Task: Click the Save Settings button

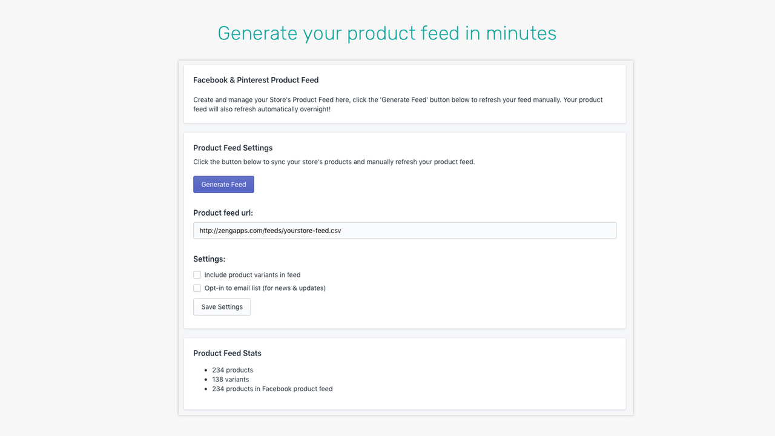Action: coord(222,306)
